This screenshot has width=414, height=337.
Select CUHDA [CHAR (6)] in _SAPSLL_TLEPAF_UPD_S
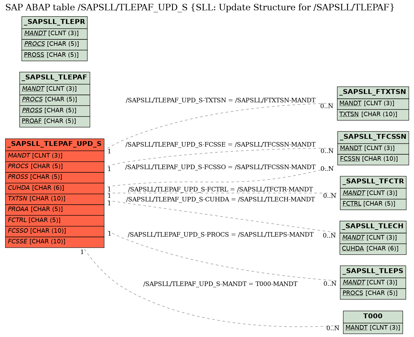pos(55,188)
